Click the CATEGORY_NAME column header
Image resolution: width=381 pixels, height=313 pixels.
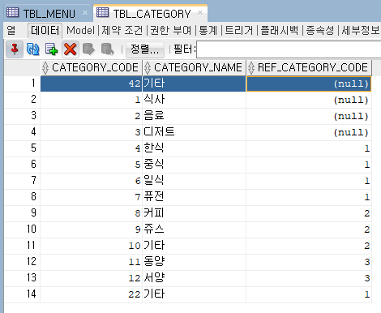coord(195,67)
